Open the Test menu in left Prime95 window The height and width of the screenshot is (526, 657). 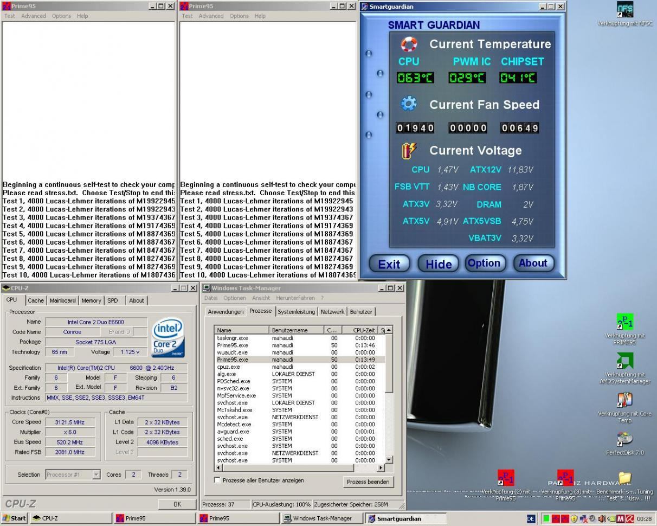pos(10,16)
